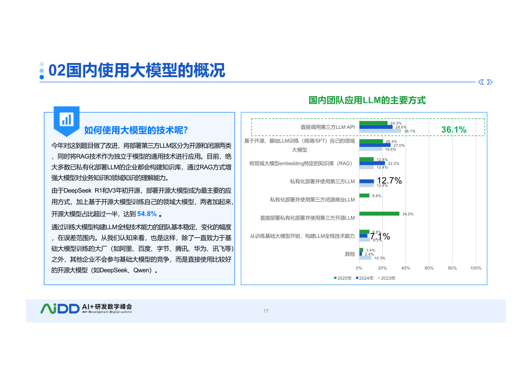Click the label 从训练基础大模型开始，构建LLM全栈技术能力
The height and width of the screenshot is (376, 532).
coord(302,236)
